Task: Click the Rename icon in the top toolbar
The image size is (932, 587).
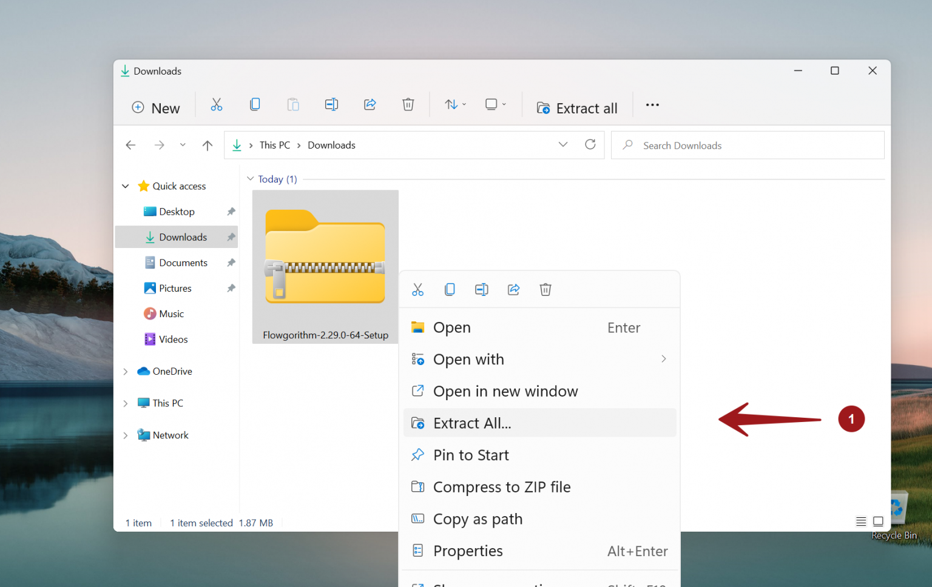Action: click(x=331, y=105)
